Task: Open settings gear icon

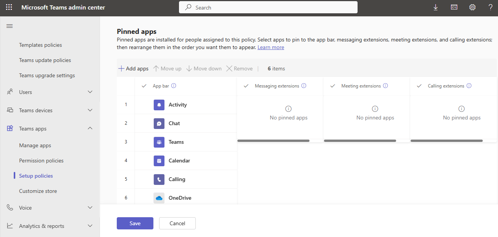Action: [x=472, y=7]
